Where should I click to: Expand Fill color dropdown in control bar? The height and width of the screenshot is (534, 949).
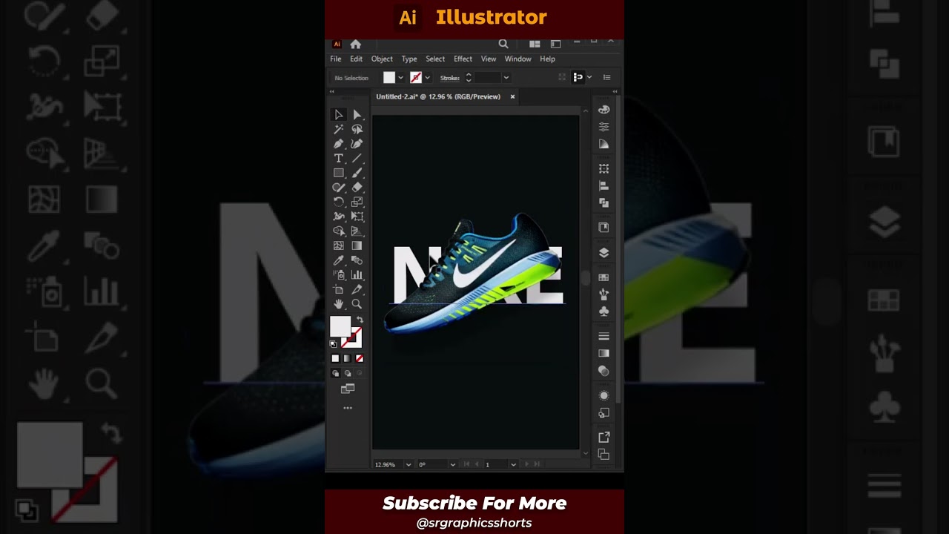pyautogui.click(x=401, y=78)
